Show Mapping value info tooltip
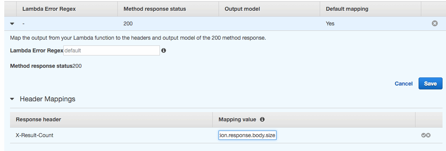The width and height of the screenshot is (446, 151). (262, 119)
